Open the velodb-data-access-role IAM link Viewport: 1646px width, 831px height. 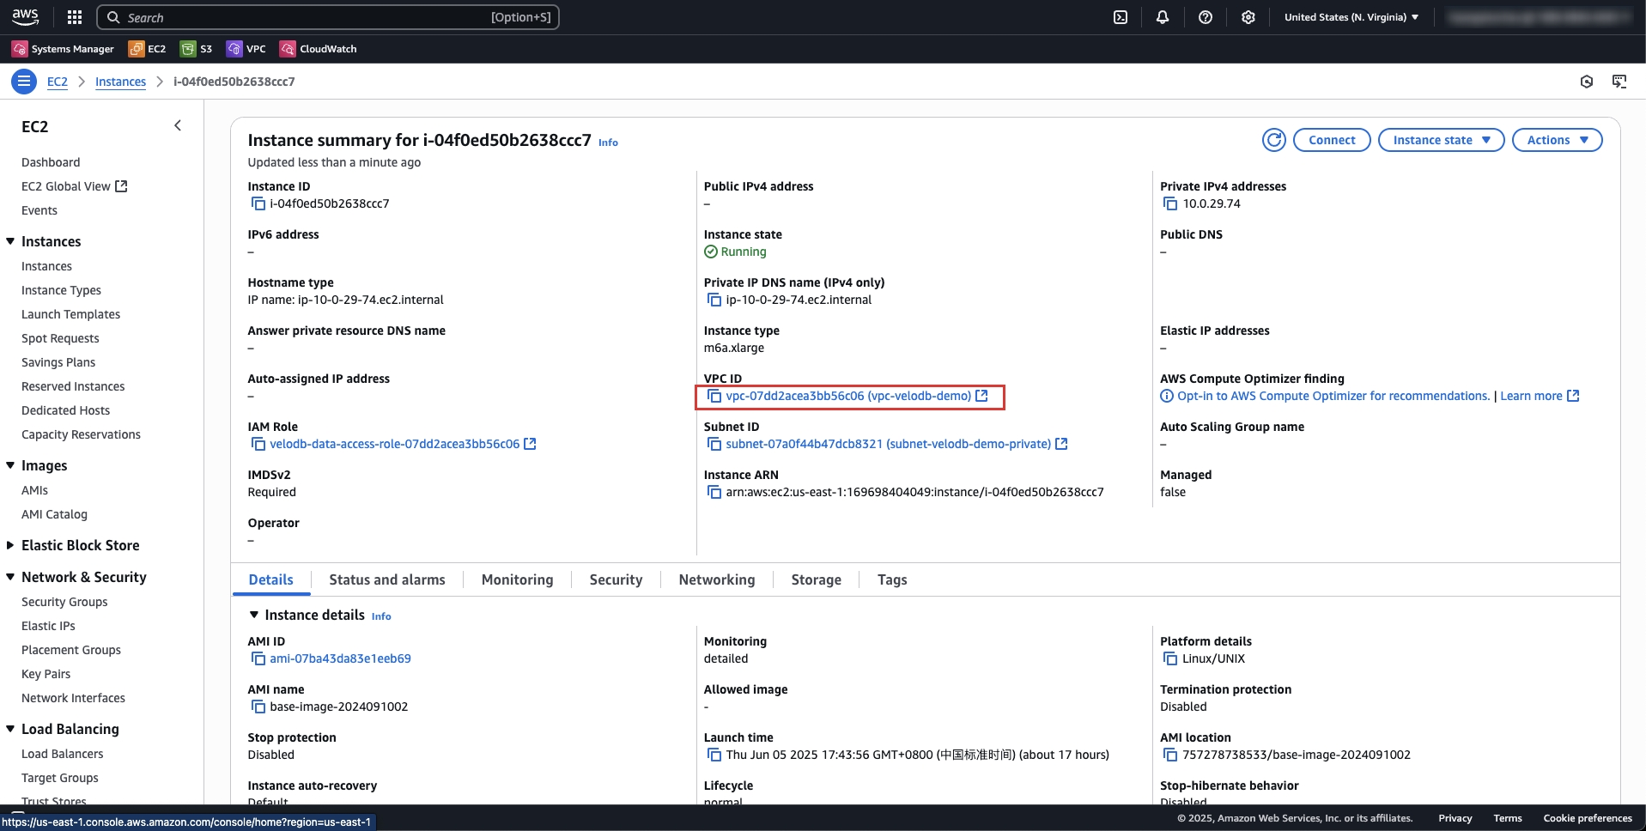pyautogui.click(x=395, y=444)
